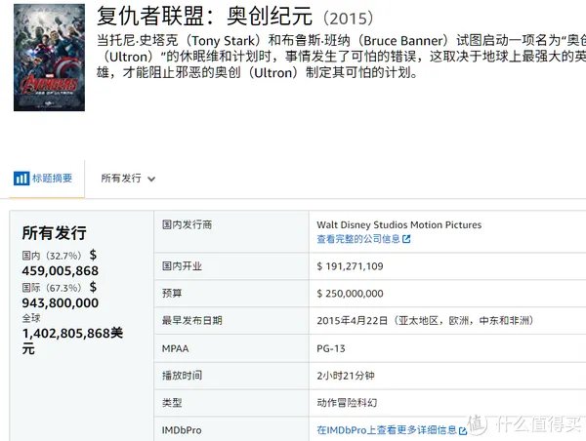Expand the chevron next to 所有发行 tab
The width and height of the screenshot is (586, 441).
(151, 180)
